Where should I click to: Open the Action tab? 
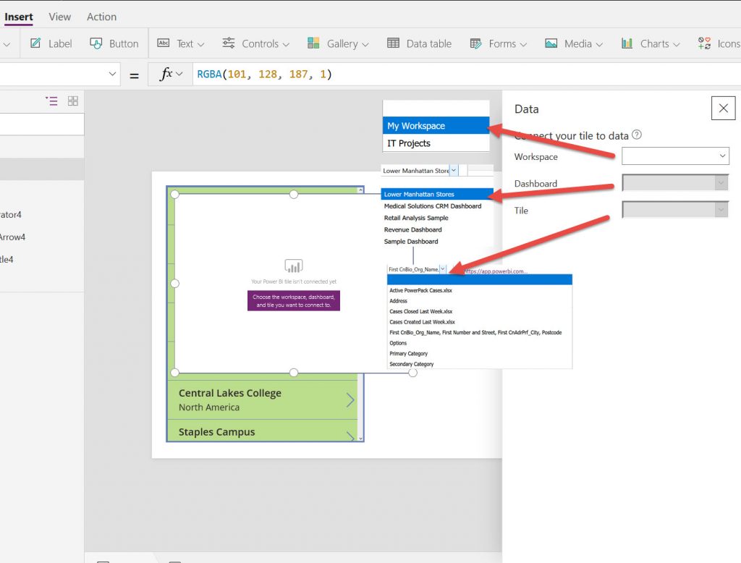[101, 17]
